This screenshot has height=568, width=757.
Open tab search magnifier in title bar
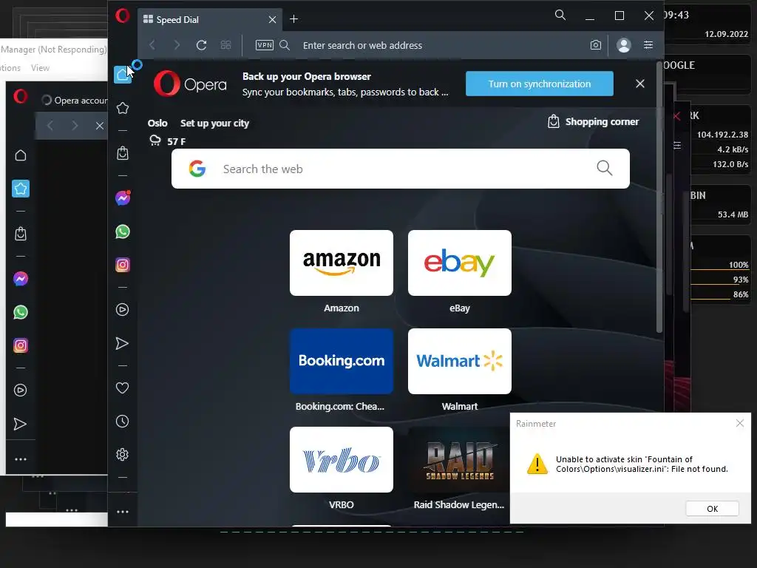[560, 15]
